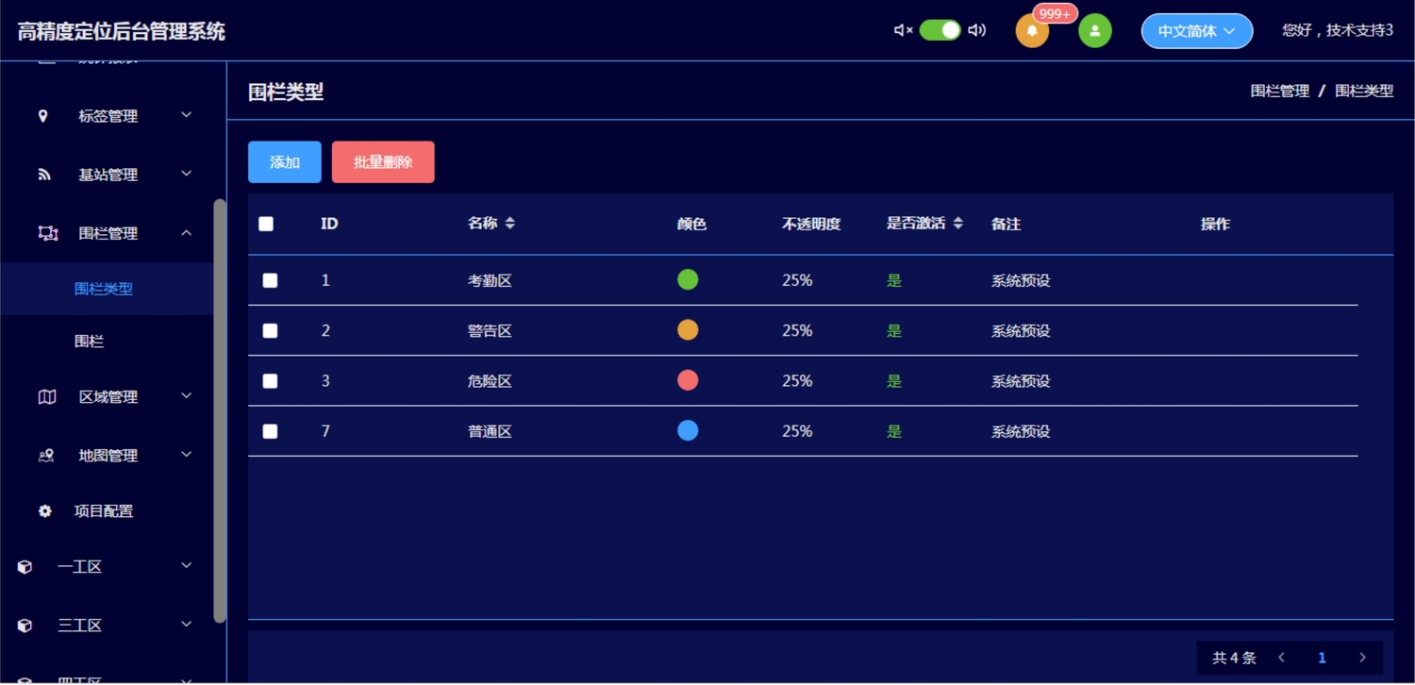Click the red color dot for 危险区
This screenshot has width=1415, height=685.
pyautogui.click(x=688, y=380)
